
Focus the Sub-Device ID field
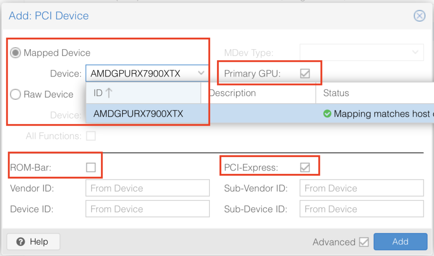tap(361, 209)
